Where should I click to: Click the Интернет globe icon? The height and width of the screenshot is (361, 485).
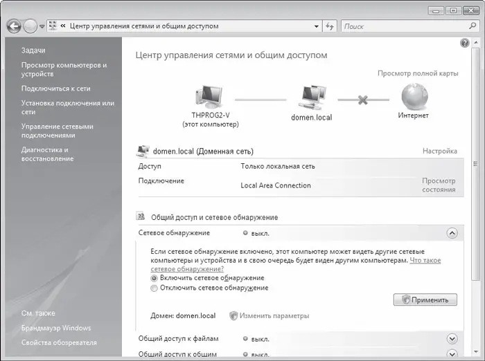[x=414, y=97]
